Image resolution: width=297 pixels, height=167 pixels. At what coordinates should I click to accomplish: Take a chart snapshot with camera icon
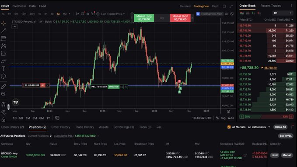click(227, 14)
